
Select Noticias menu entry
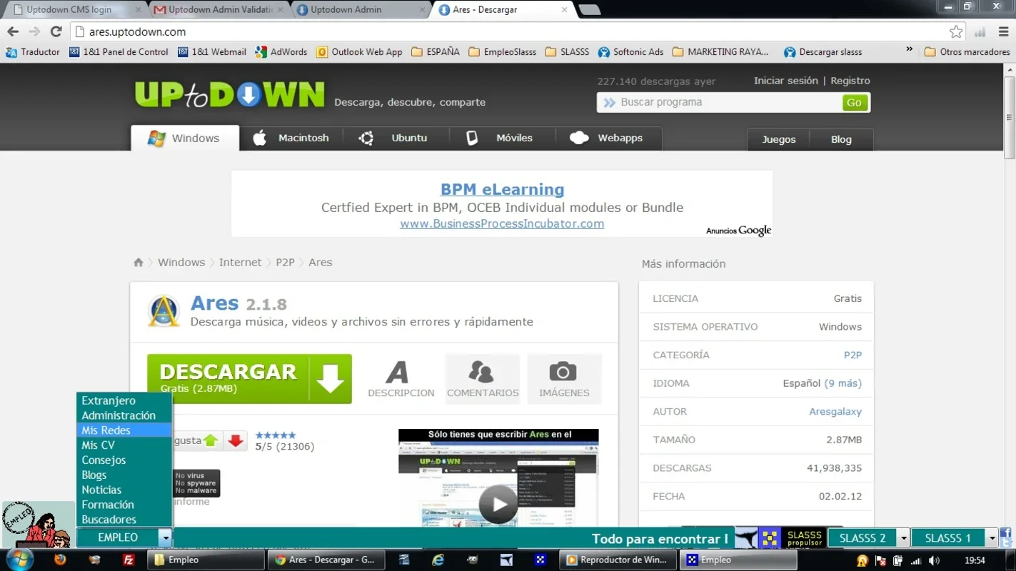coord(124,490)
